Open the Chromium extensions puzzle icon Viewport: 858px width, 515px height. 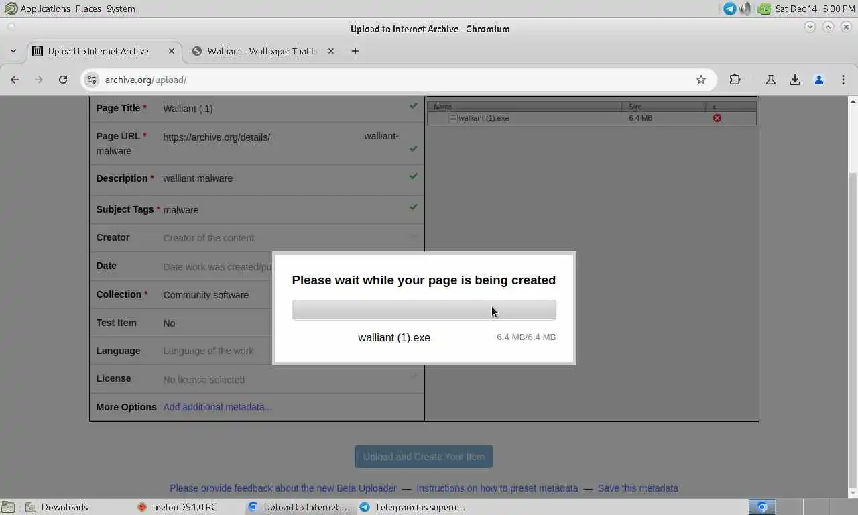coord(735,80)
